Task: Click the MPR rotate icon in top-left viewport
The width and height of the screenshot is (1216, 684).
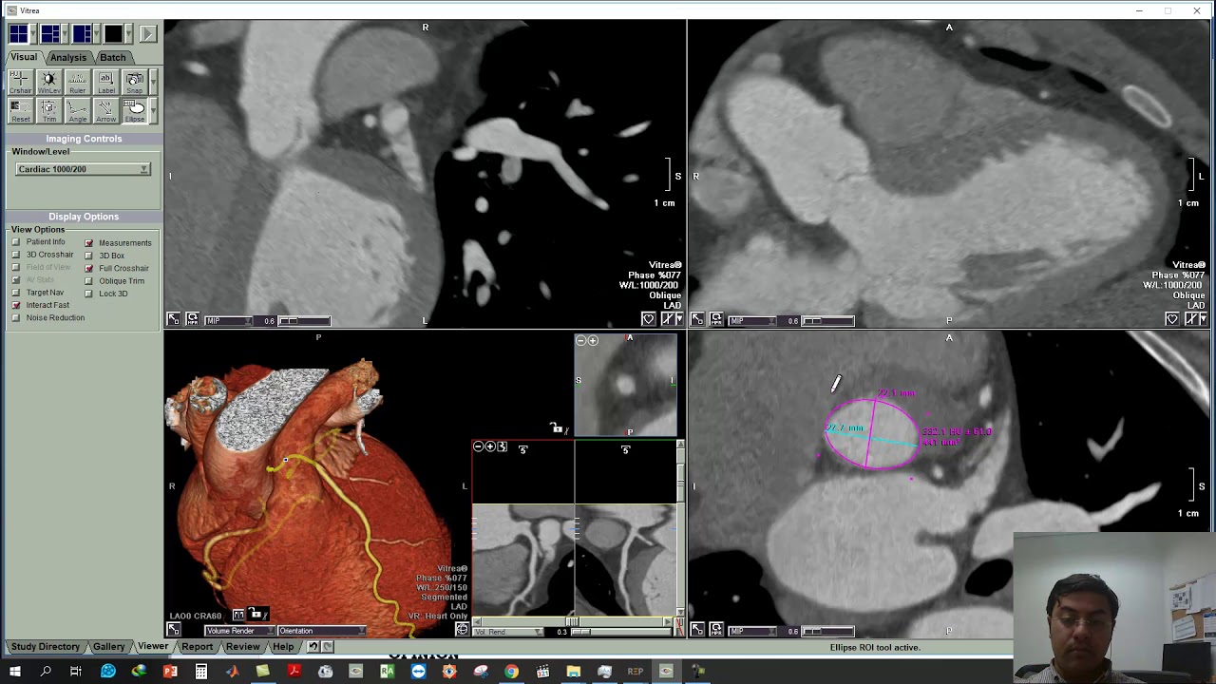Action: point(192,319)
